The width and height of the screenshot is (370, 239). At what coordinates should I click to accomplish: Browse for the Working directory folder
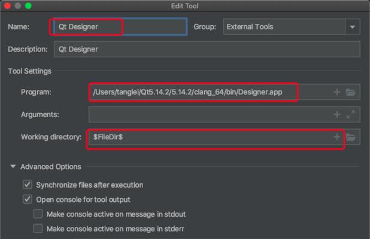click(x=351, y=137)
